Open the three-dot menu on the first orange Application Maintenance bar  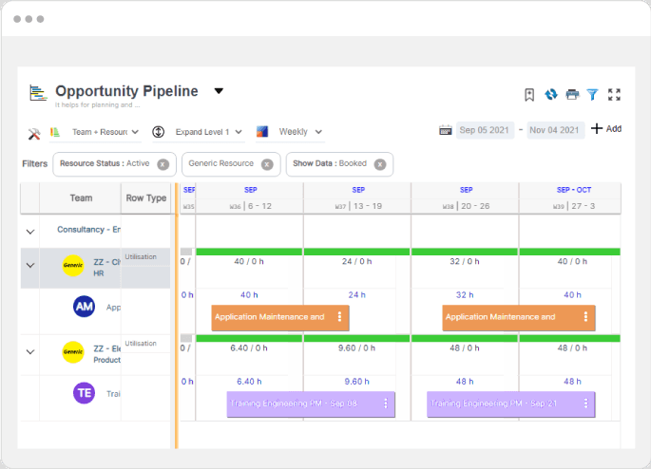pos(341,317)
